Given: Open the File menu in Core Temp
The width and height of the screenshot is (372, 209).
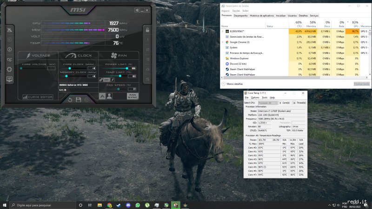Looking at the screenshot, I should click(246, 98).
